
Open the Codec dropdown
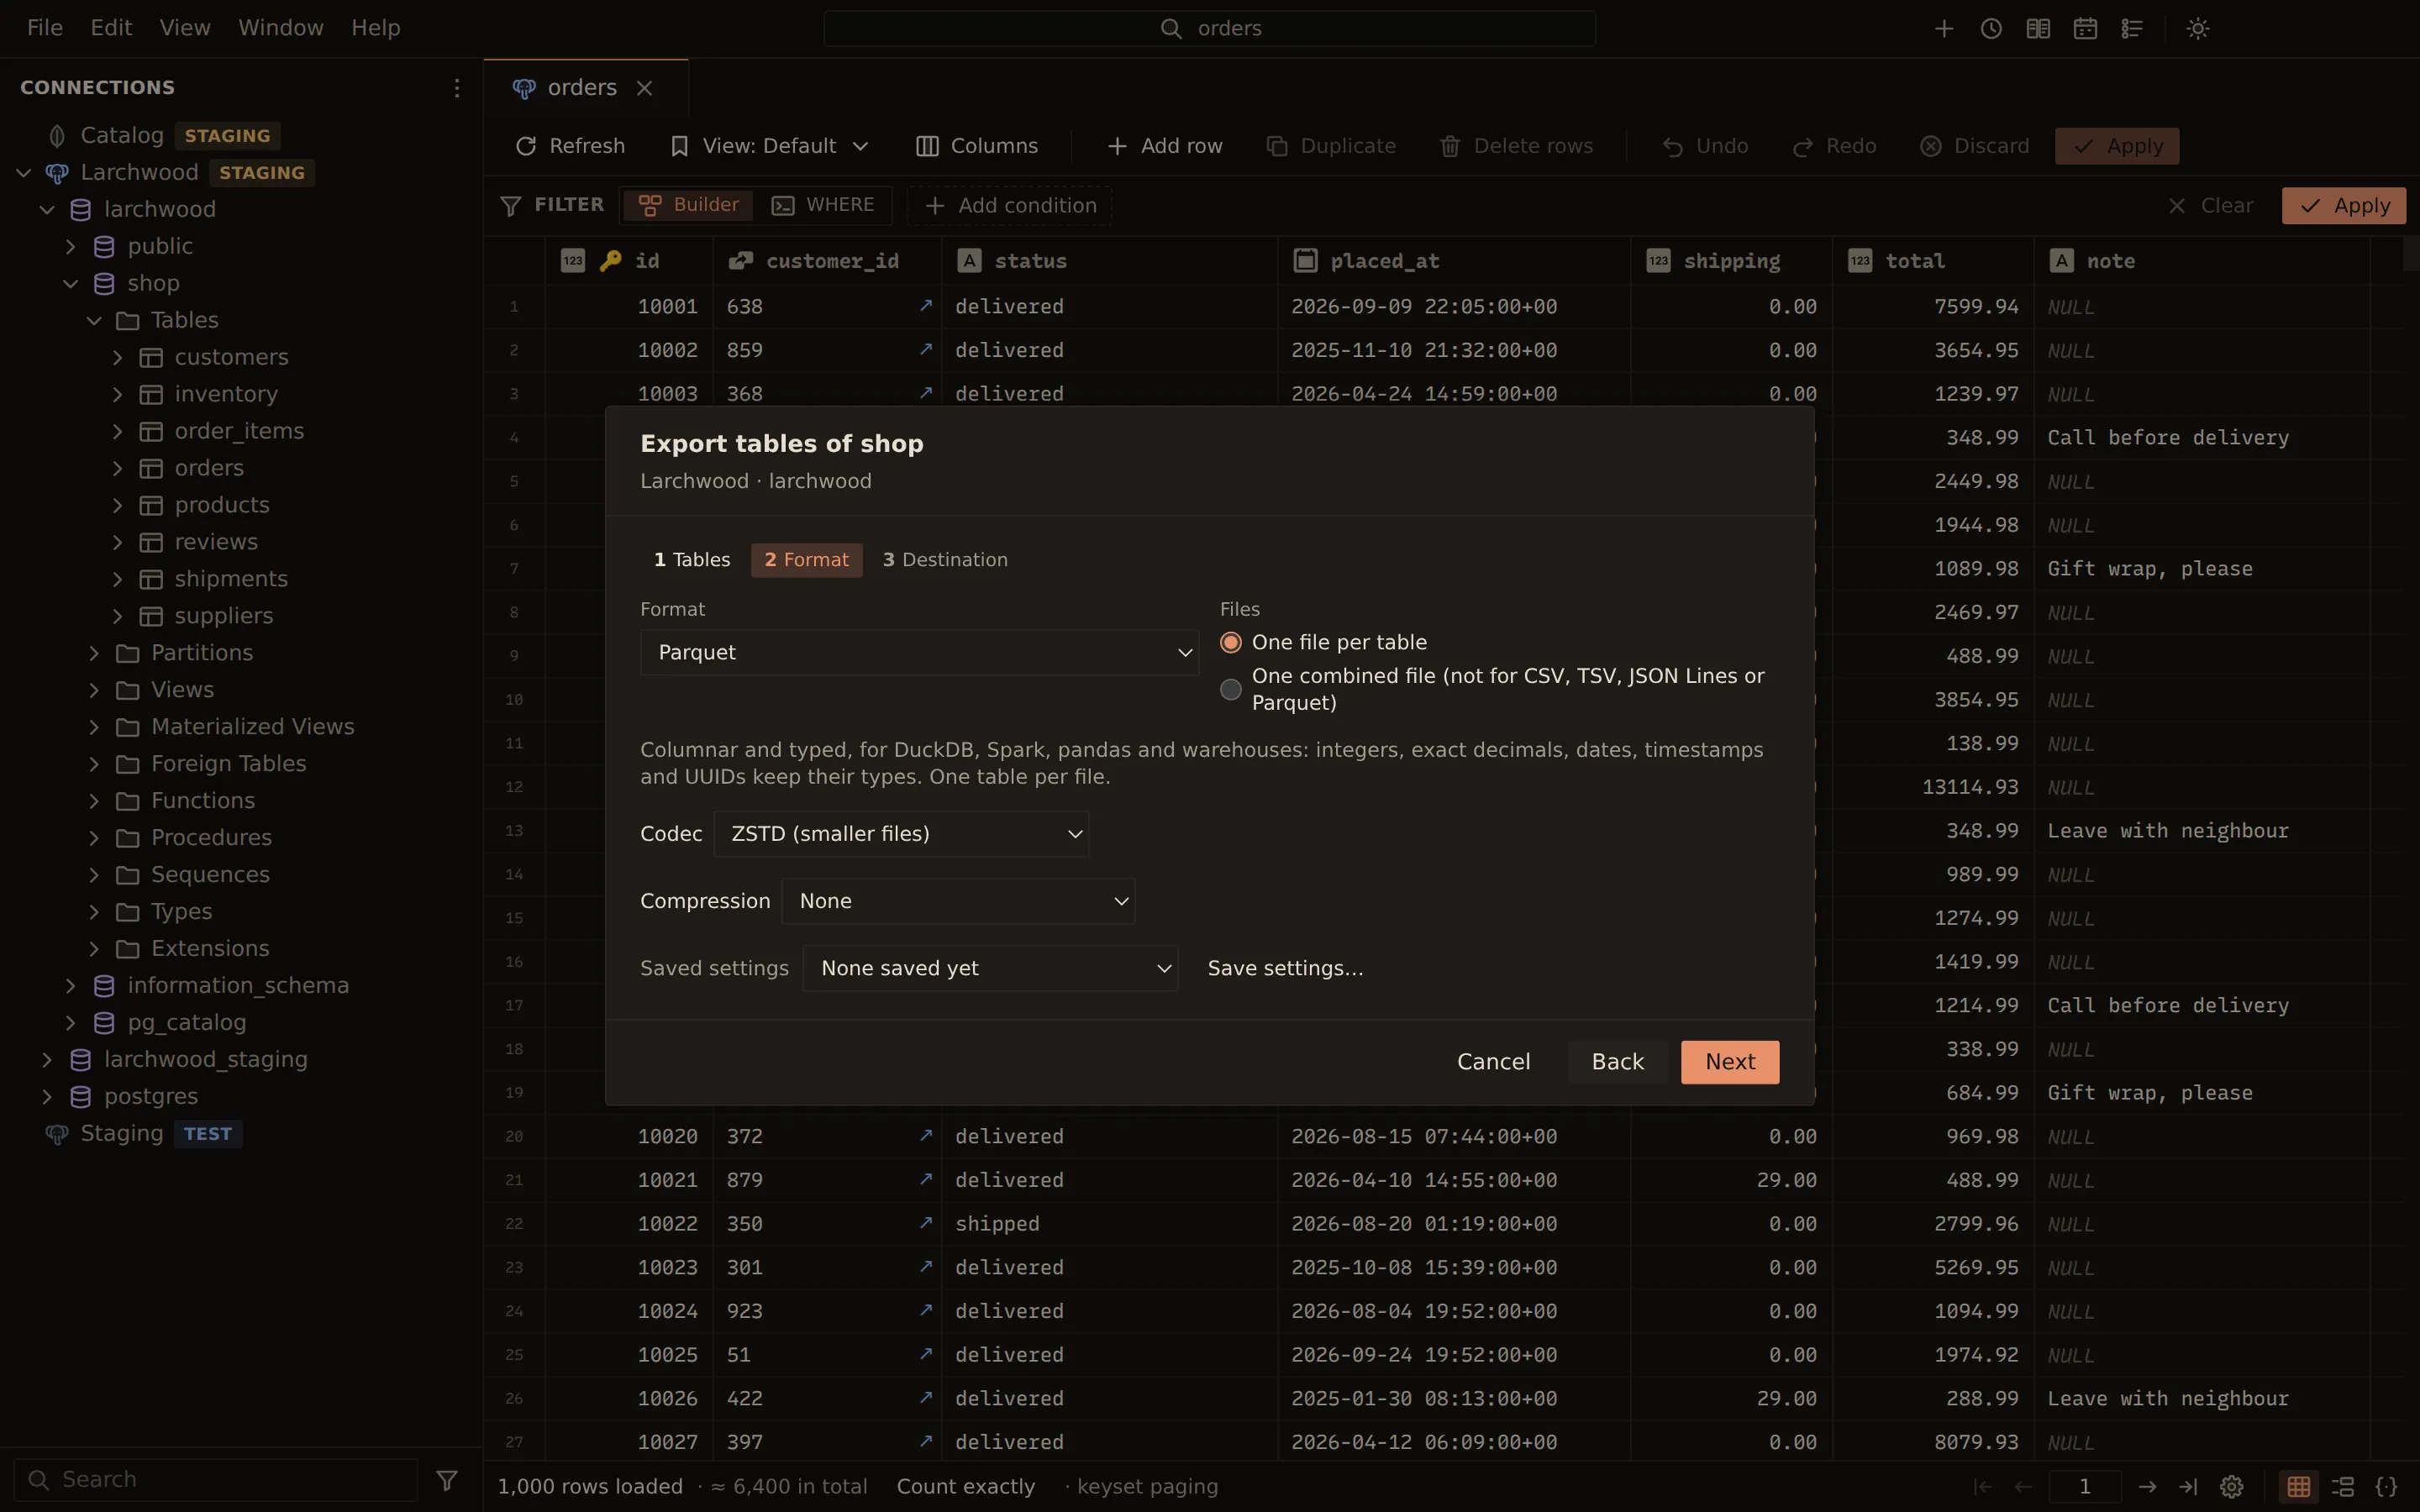pos(901,834)
